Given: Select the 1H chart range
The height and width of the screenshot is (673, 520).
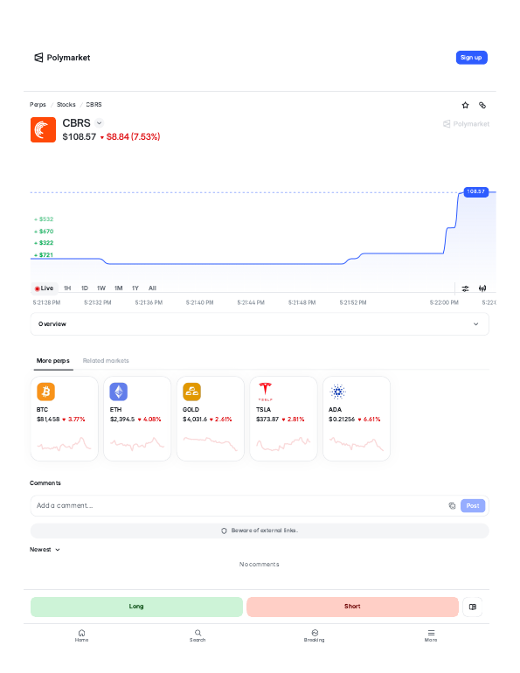Looking at the screenshot, I should pyautogui.click(x=67, y=288).
